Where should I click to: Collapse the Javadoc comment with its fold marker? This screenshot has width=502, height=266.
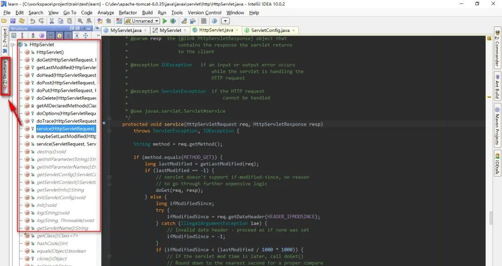pos(109,118)
